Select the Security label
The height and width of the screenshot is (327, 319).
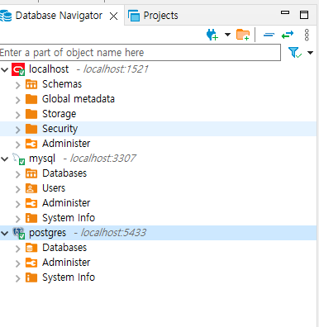point(60,129)
